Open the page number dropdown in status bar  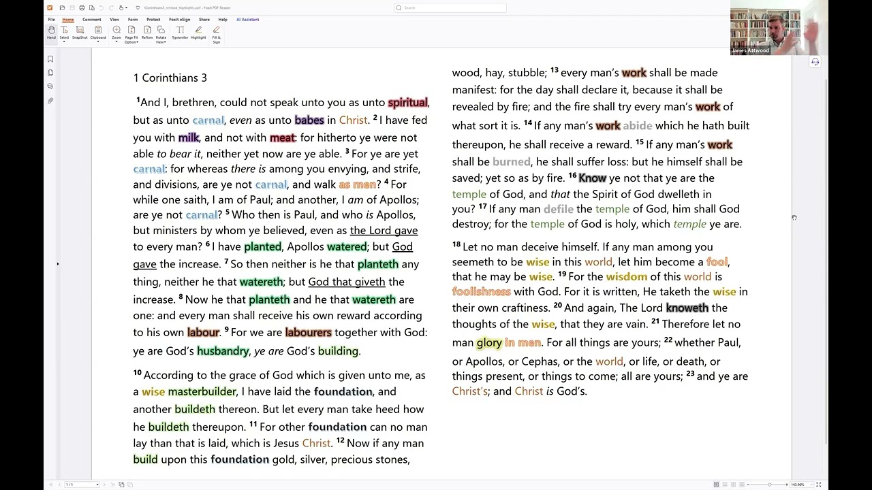click(x=97, y=485)
